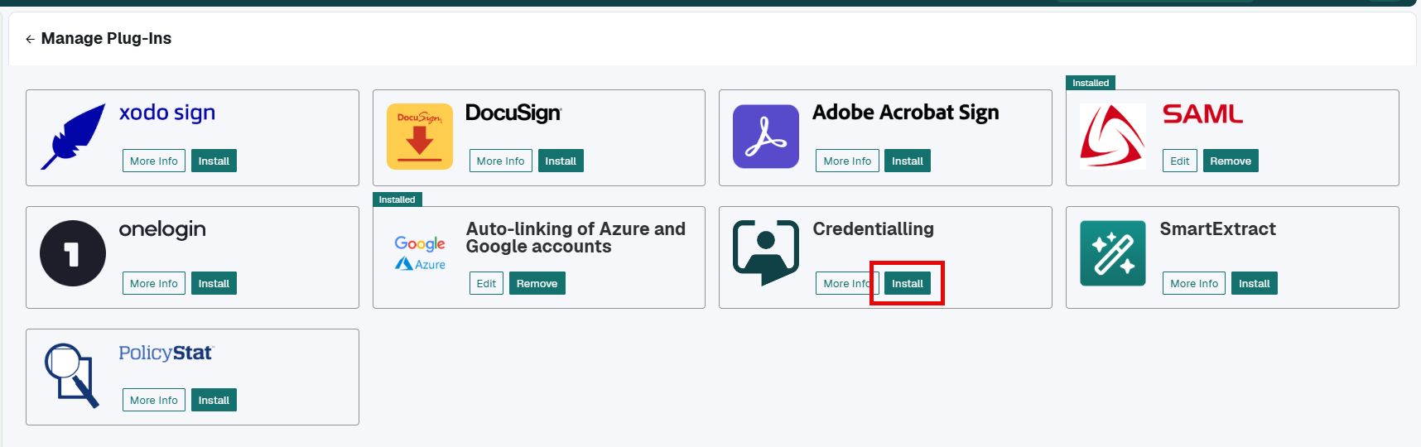View More Info for Adobe Acrobat Sign
This screenshot has height=447, width=1421.
(847, 161)
